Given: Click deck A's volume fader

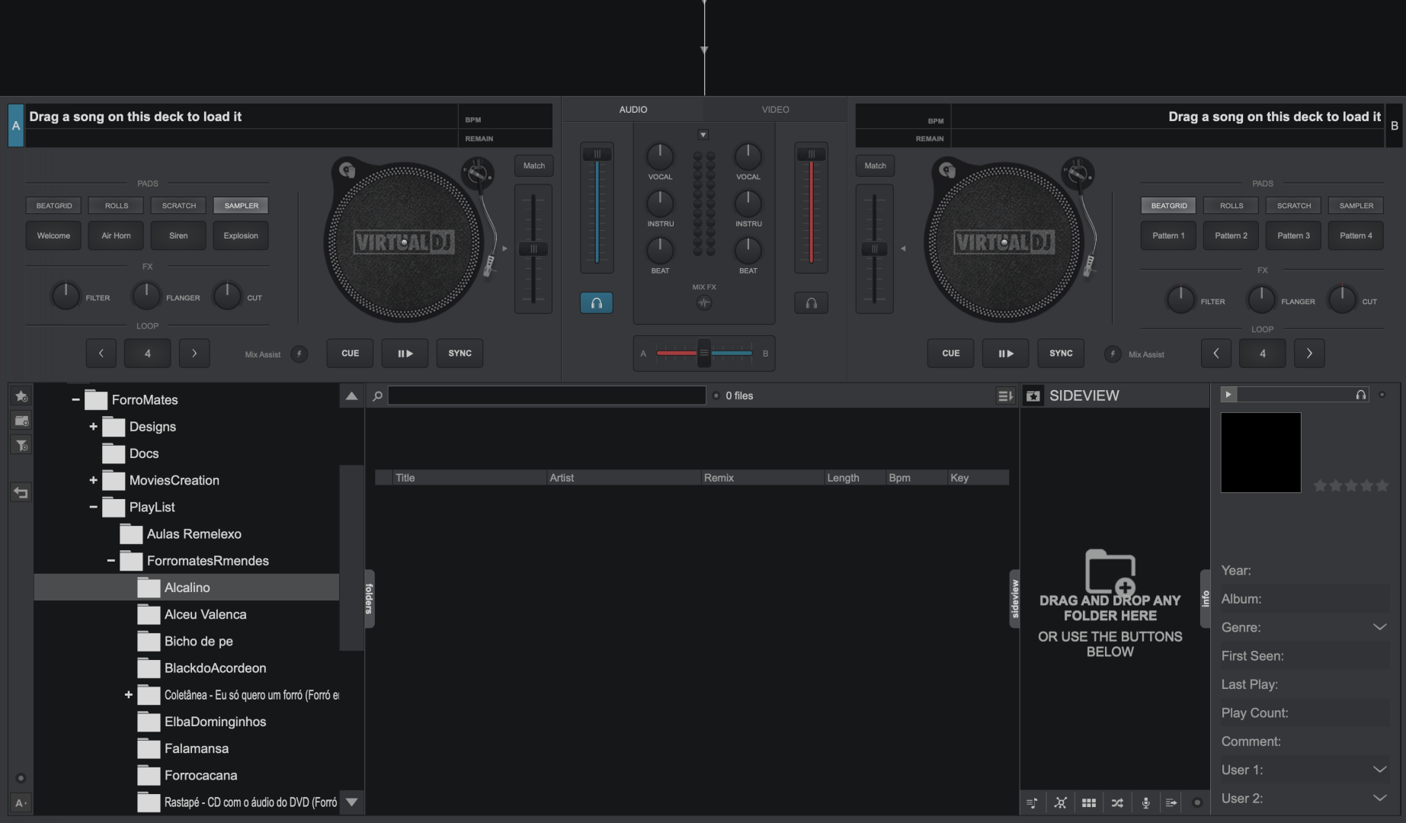Looking at the screenshot, I should [597, 207].
